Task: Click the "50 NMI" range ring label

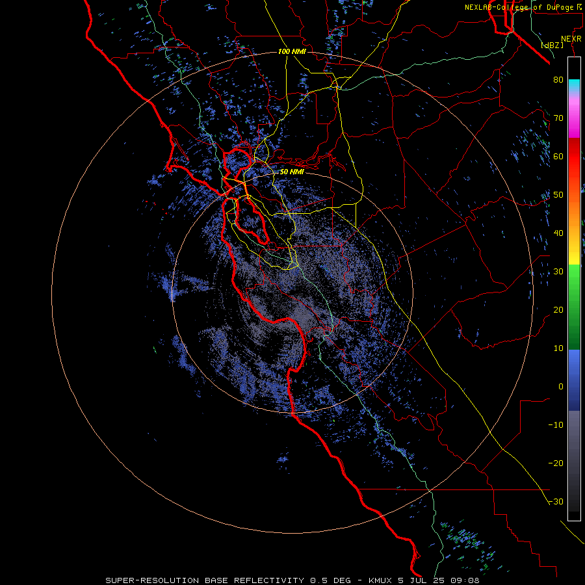Action: pos(292,172)
